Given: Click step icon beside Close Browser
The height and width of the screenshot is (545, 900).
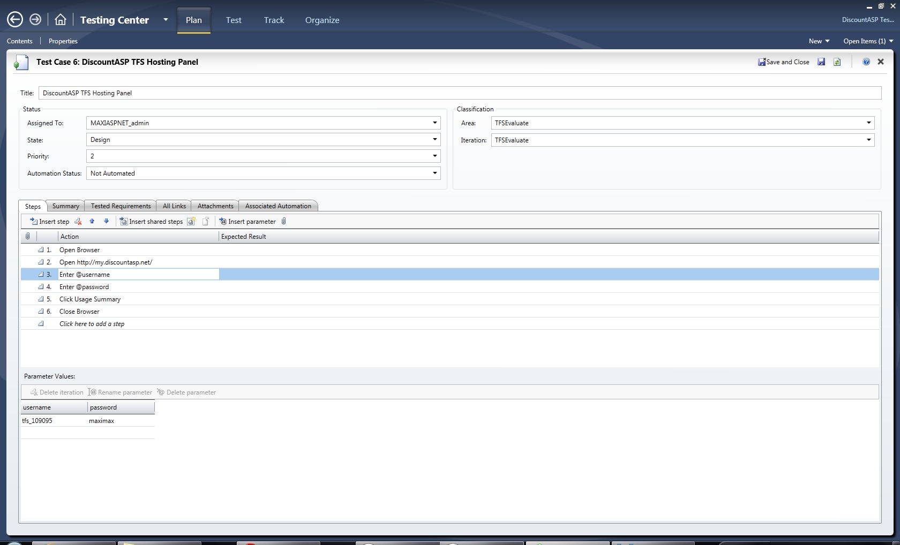Looking at the screenshot, I should 41,311.
